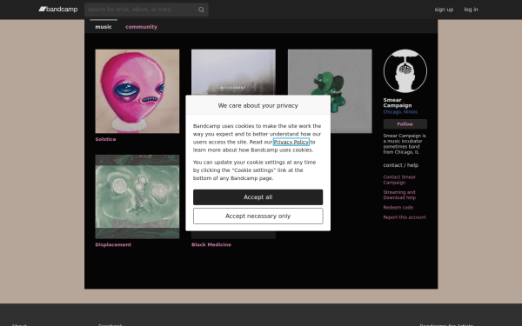Click the search magnifier icon
This screenshot has height=326, width=522.
(x=201, y=10)
